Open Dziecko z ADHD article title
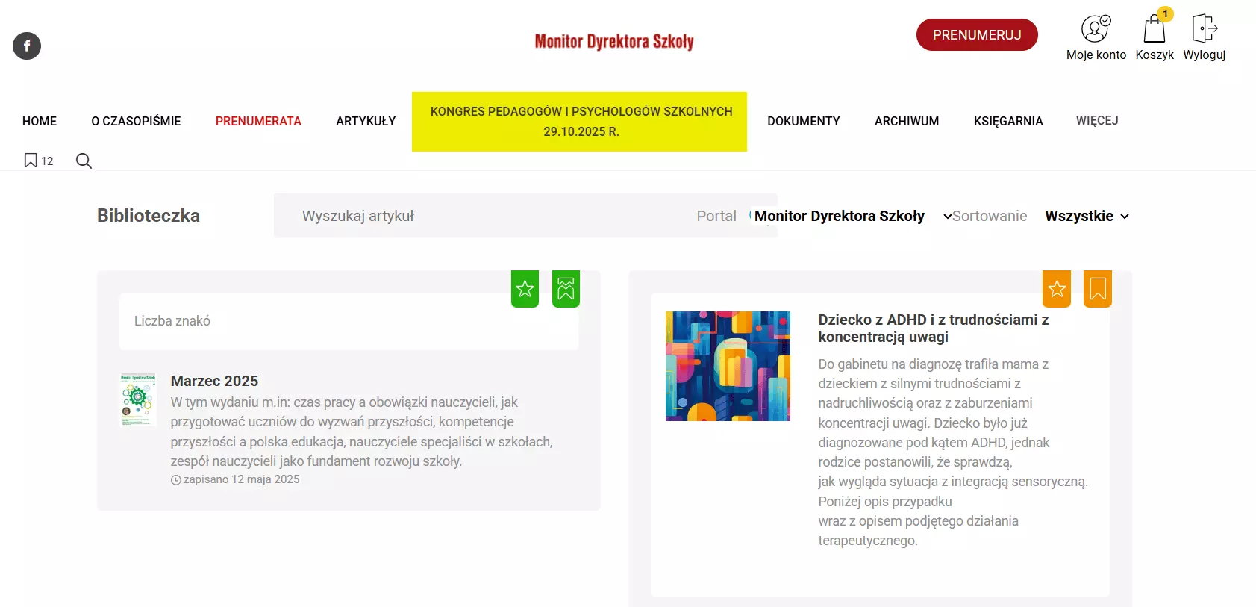 (x=934, y=328)
